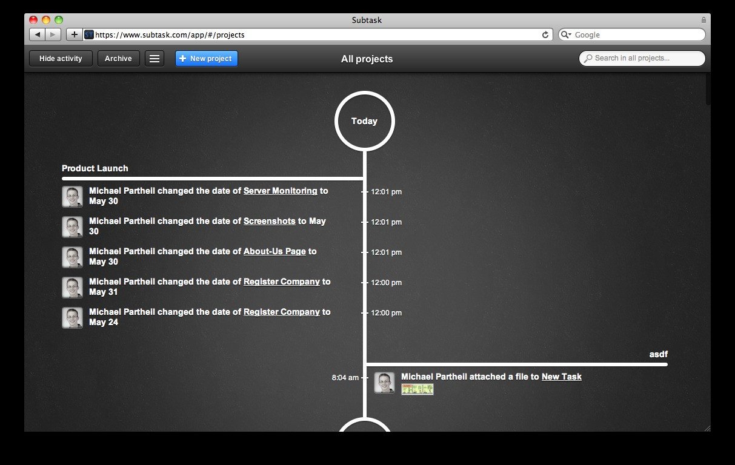Open the Archive view

118,59
